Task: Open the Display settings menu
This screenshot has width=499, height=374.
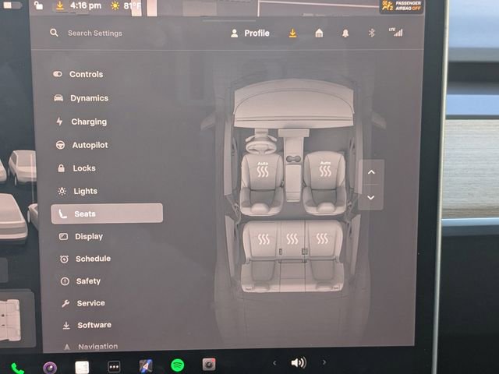Action: (x=81, y=236)
